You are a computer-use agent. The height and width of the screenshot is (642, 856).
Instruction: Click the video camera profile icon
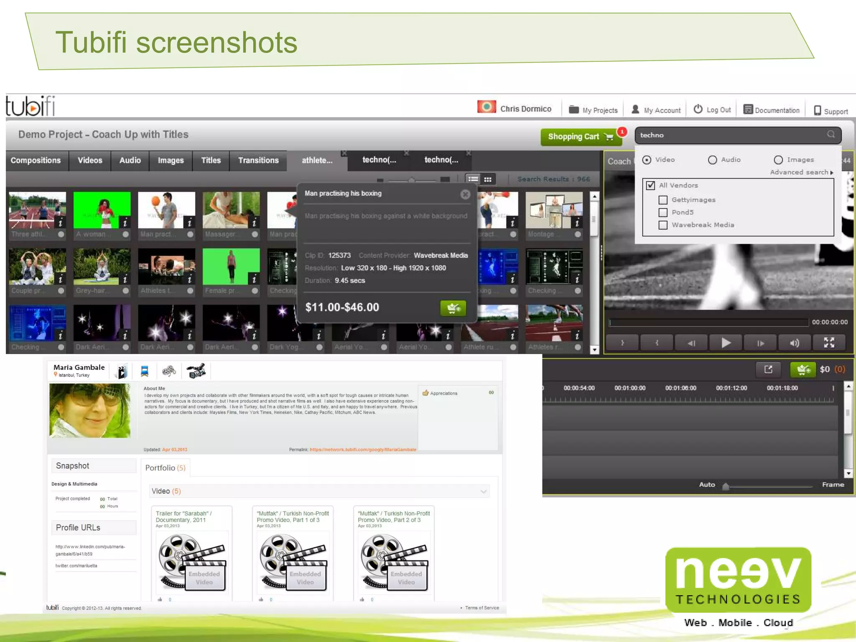pyautogui.click(x=196, y=371)
